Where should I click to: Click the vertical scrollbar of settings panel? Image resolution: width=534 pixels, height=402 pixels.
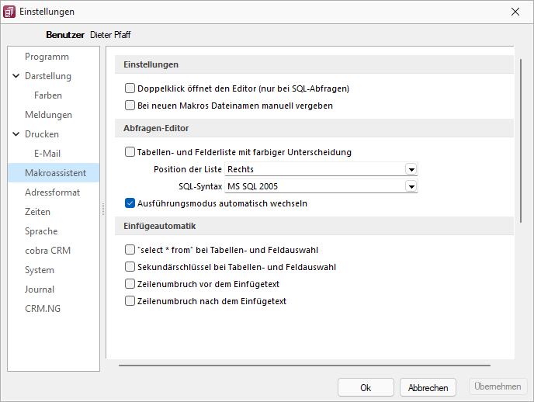[521, 141]
